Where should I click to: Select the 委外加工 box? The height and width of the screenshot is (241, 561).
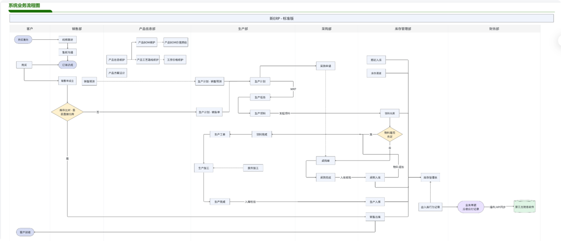pyautogui.click(x=253, y=168)
